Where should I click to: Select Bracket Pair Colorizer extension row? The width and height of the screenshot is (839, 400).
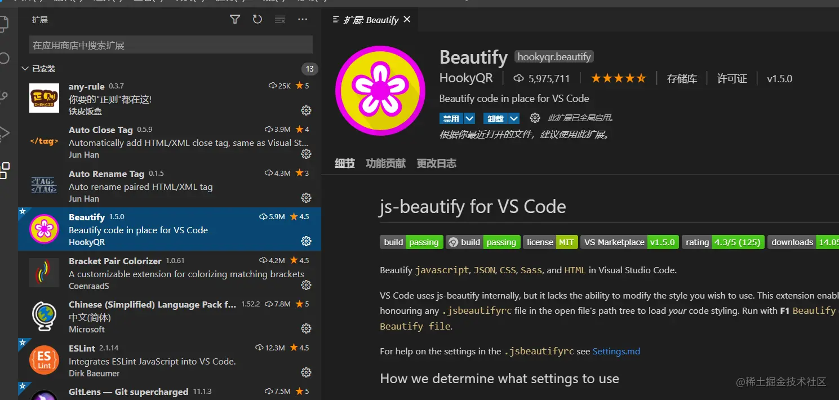(170, 273)
